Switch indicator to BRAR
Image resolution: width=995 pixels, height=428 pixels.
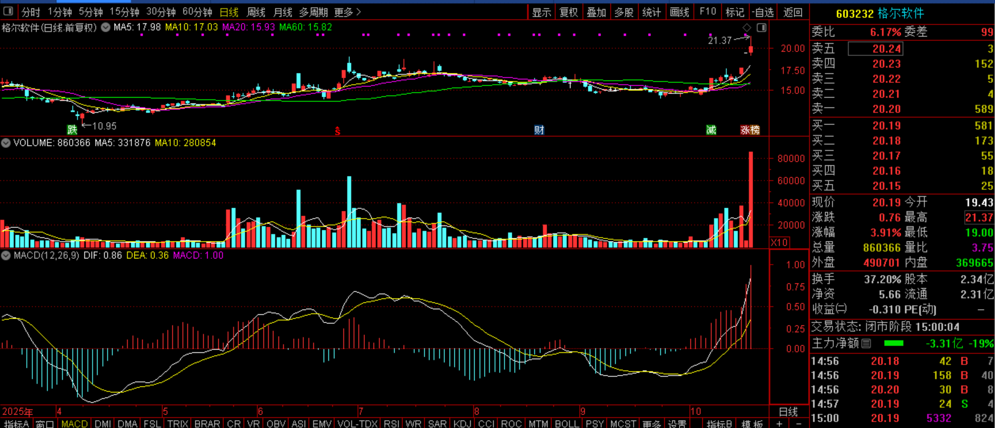[x=207, y=424]
